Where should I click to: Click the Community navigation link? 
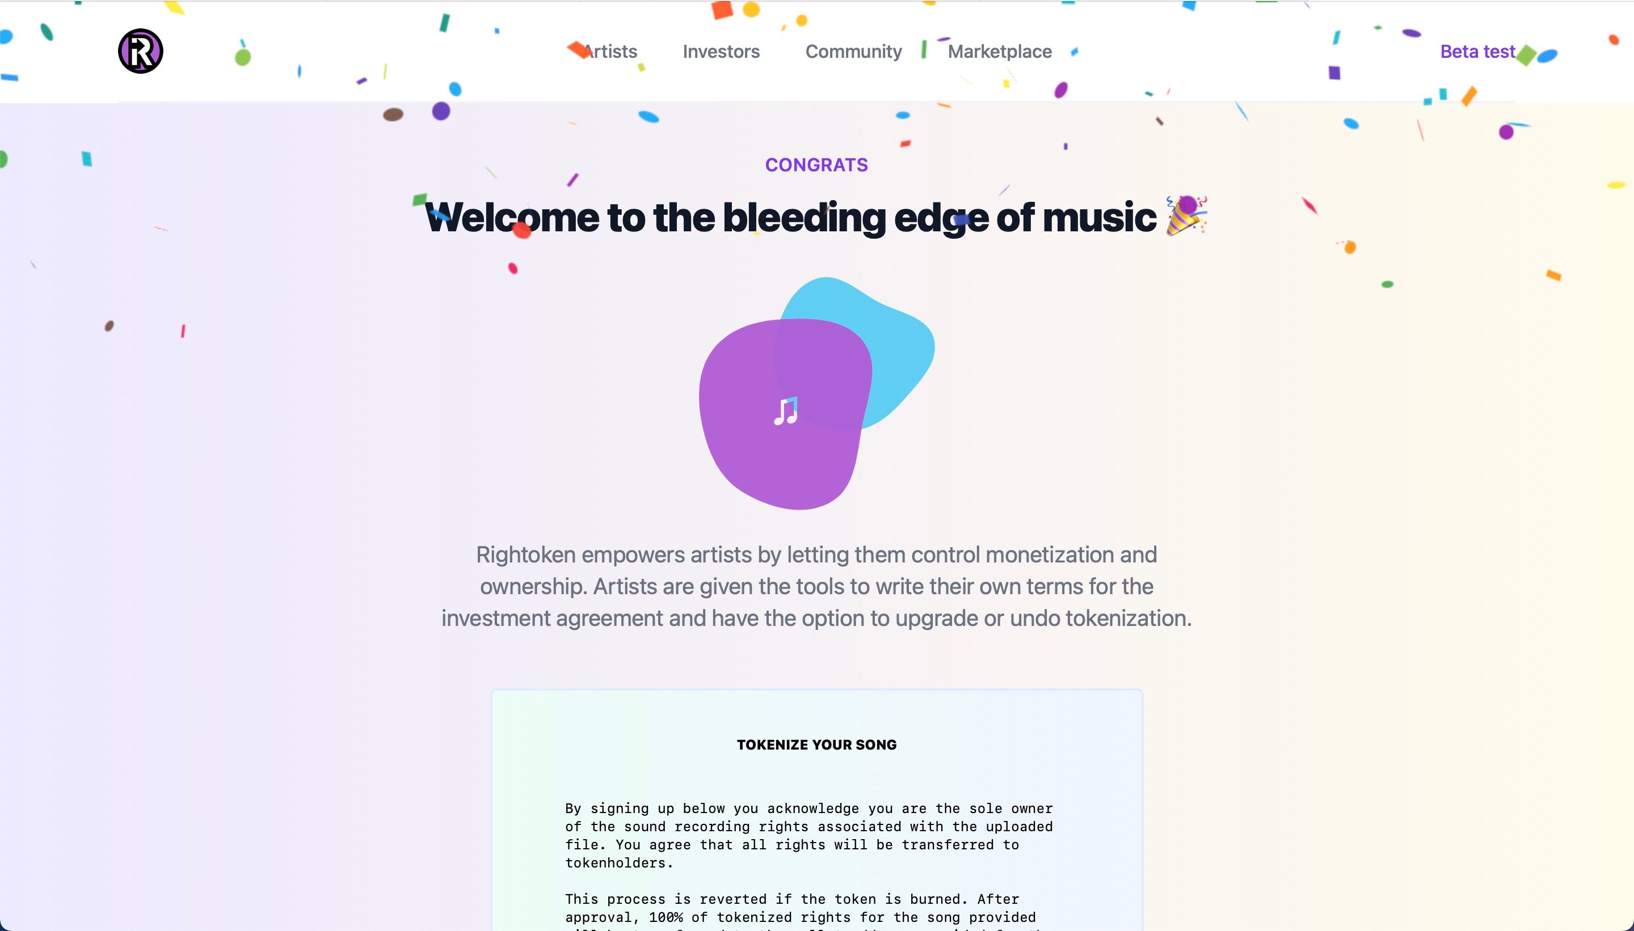(x=853, y=50)
